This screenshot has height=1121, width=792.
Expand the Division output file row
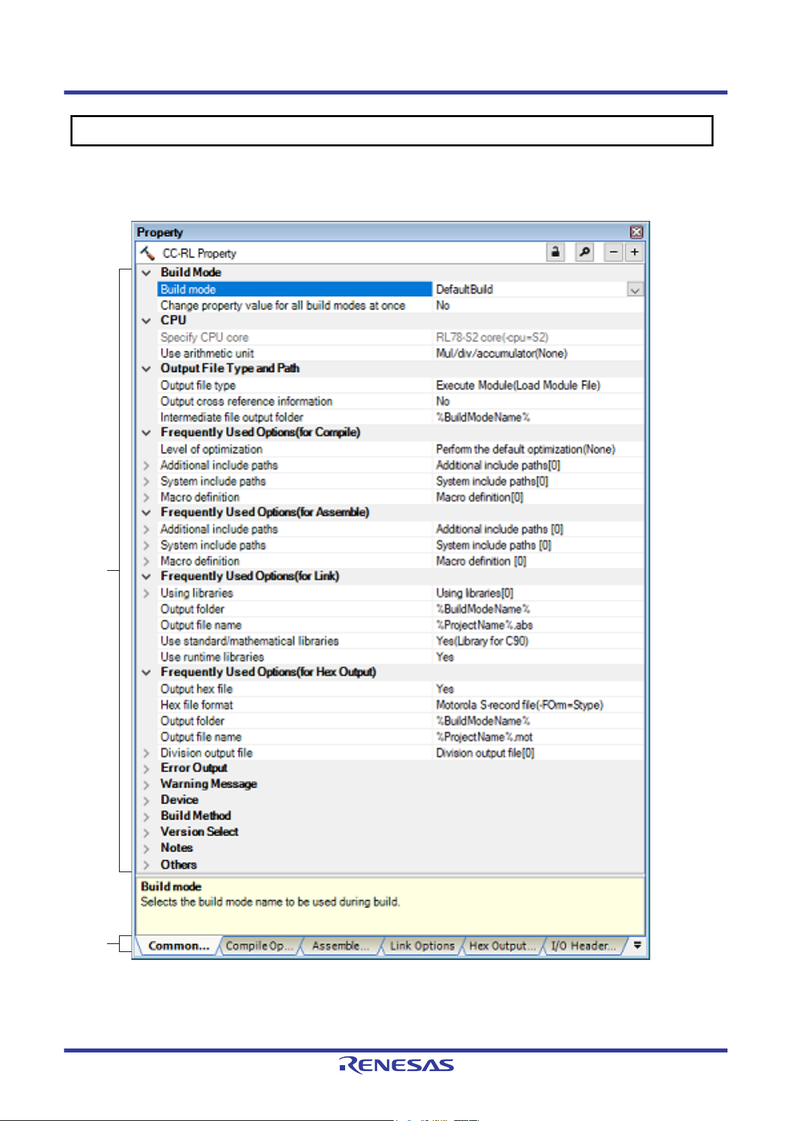click(x=146, y=753)
